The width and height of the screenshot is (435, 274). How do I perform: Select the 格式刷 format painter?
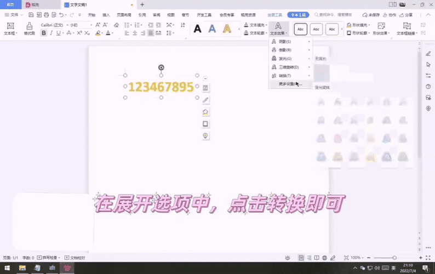(29, 28)
